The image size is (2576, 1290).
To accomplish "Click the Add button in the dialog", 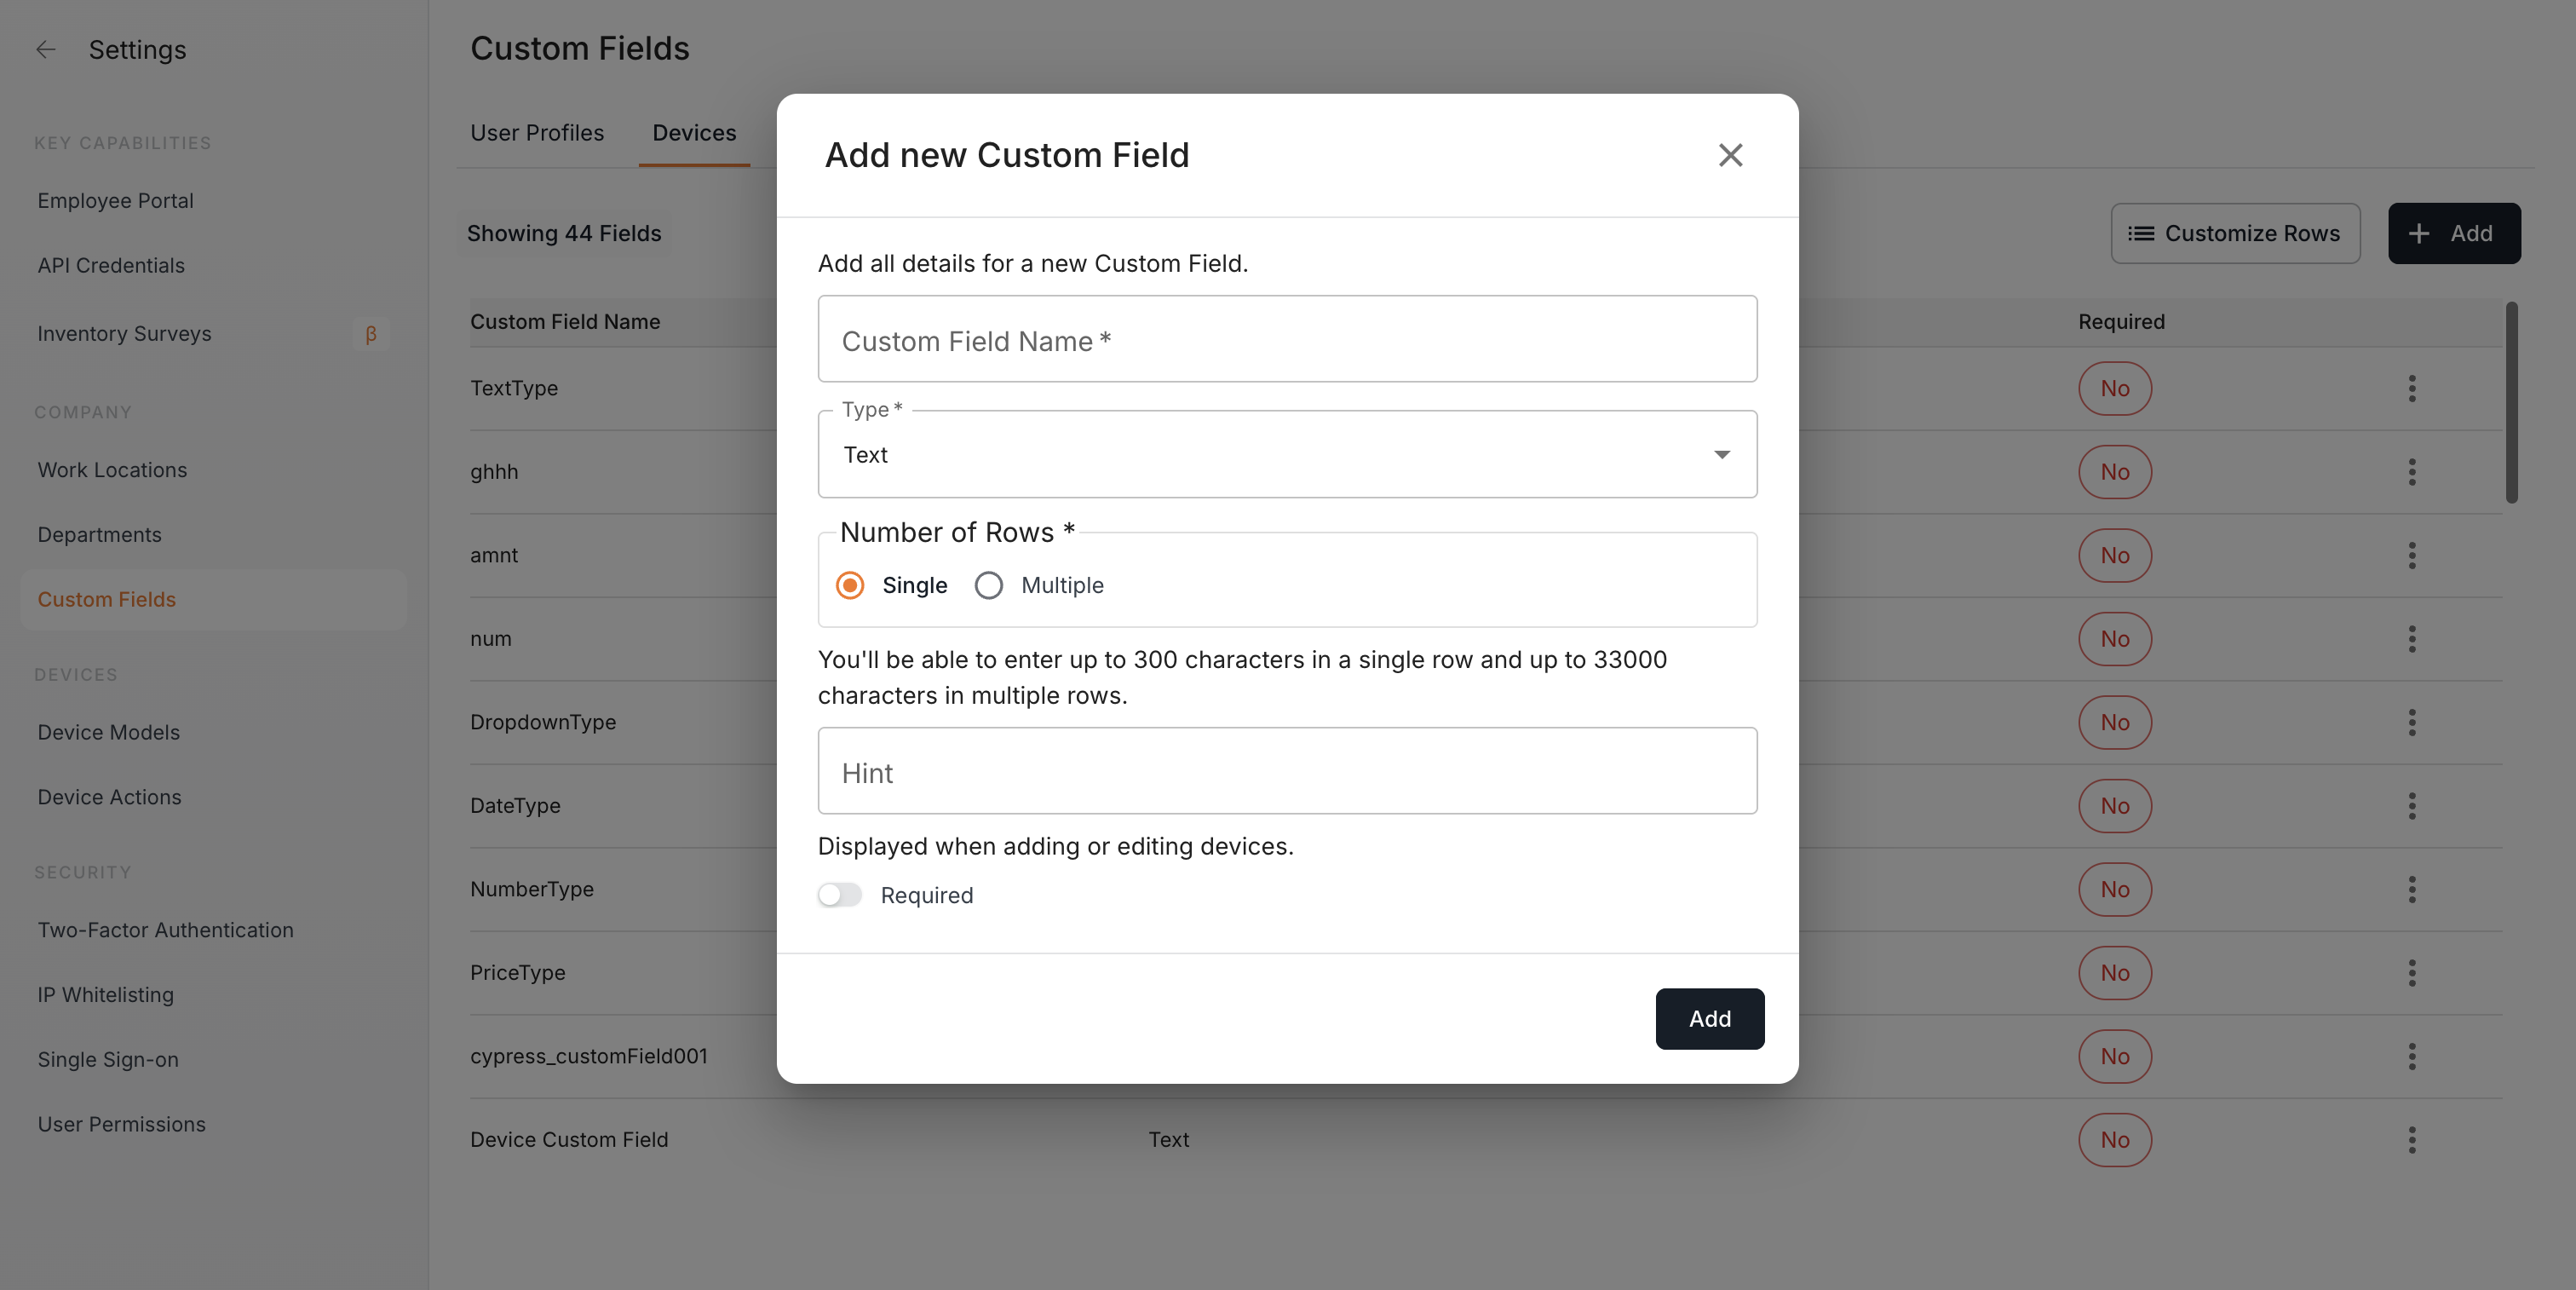I will (x=1710, y=1019).
